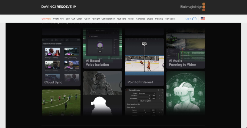Add keyframe for Effects Blend
247x128 pixels.
point(159,98)
